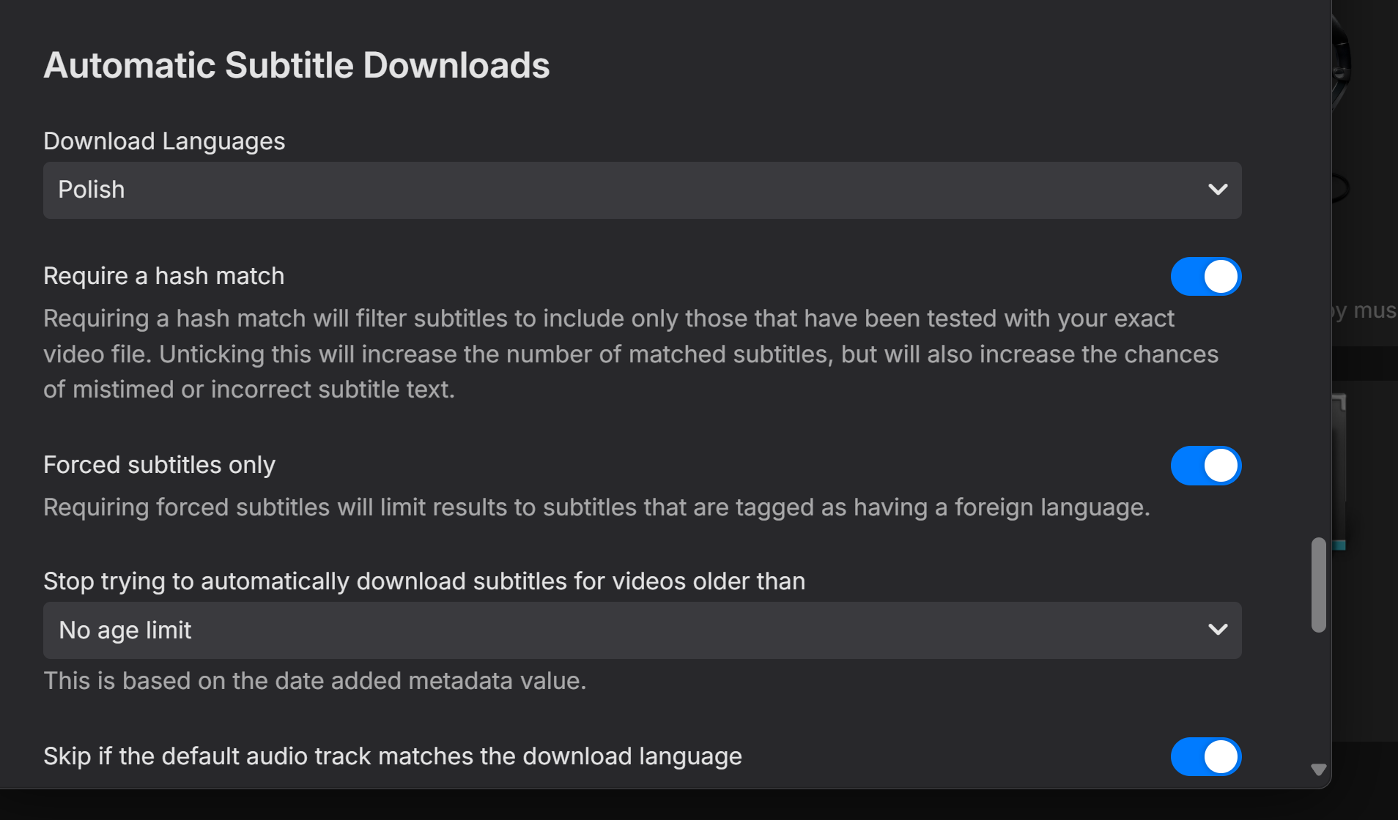
Task: Click the Automatic Subtitle Downloads heading
Action: click(x=296, y=66)
